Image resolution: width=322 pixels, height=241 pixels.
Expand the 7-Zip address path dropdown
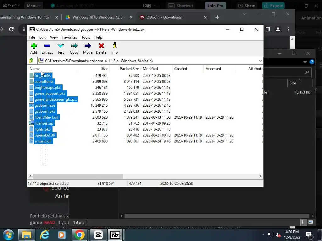260,61
